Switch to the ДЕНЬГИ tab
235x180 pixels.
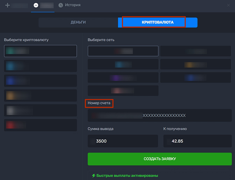(78, 22)
